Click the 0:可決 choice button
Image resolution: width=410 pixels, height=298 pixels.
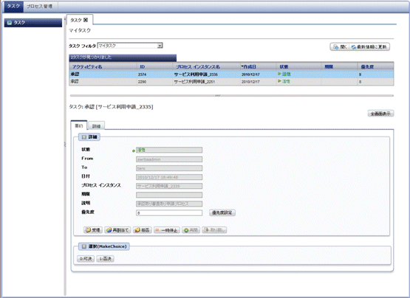(x=86, y=259)
